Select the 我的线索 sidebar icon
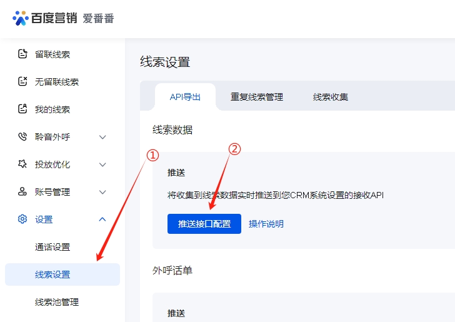 (22, 109)
